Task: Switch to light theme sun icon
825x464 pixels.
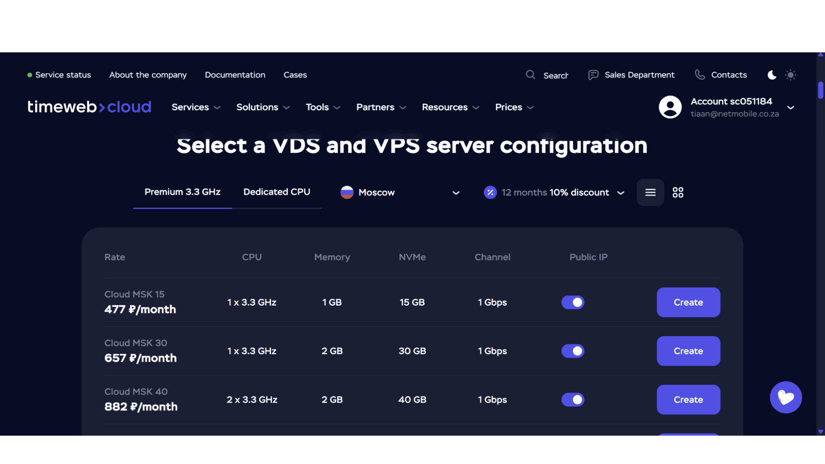Action: coord(790,75)
